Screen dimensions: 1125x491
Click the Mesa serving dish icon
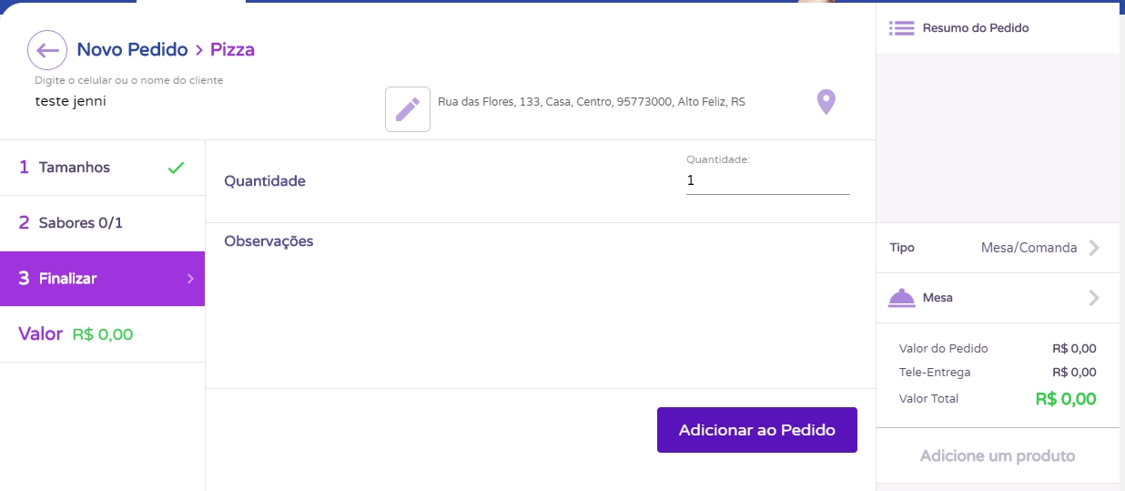click(x=901, y=298)
